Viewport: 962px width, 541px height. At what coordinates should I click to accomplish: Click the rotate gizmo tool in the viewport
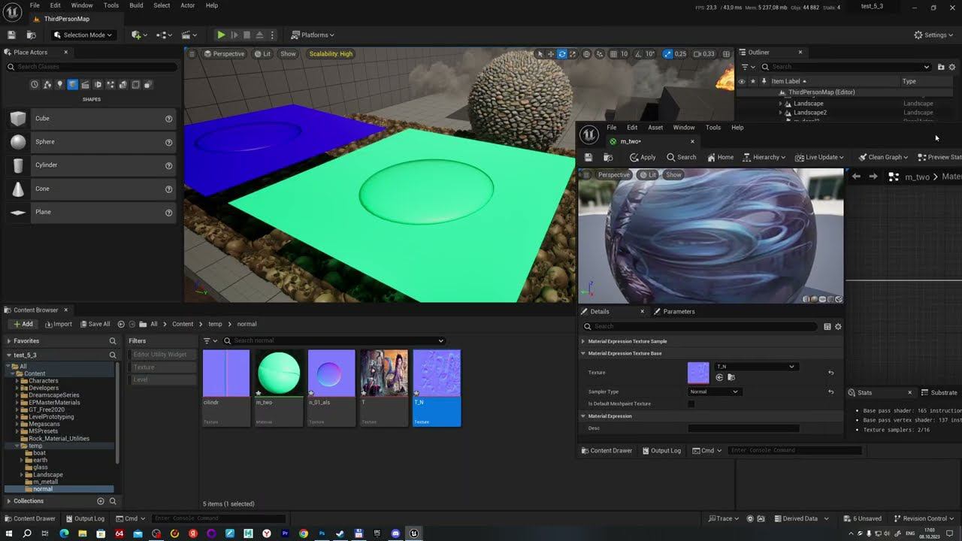(561, 54)
